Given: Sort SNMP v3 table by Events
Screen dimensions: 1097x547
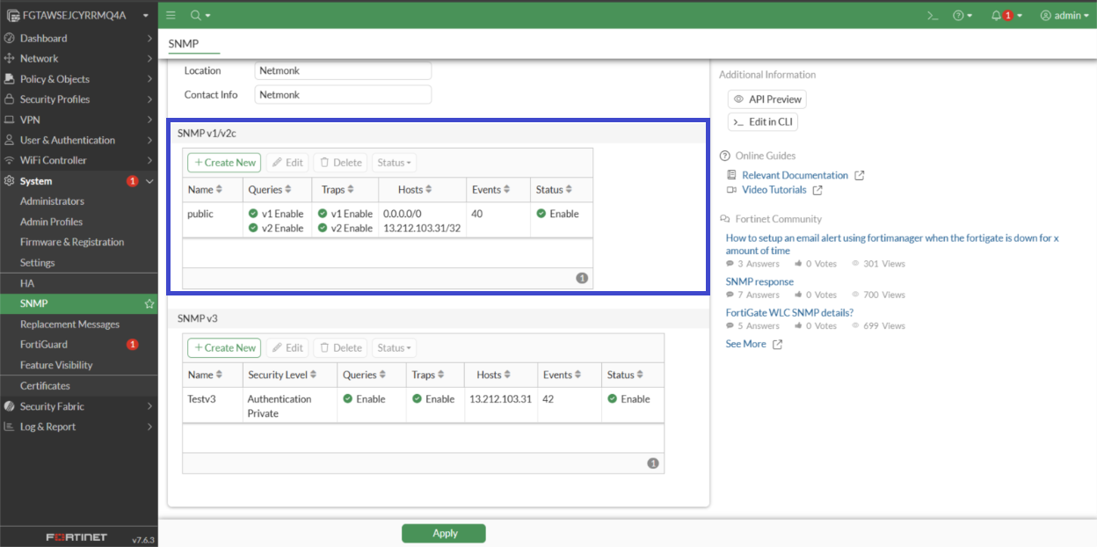Looking at the screenshot, I should [563, 375].
